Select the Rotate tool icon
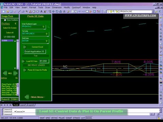The image size is (163, 122). click(57, 12)
